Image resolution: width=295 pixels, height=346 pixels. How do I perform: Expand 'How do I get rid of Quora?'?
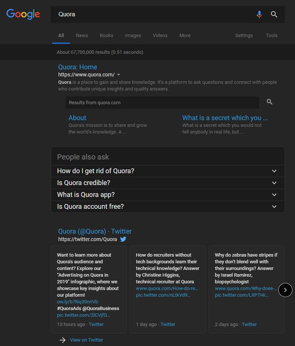[168, 171]
